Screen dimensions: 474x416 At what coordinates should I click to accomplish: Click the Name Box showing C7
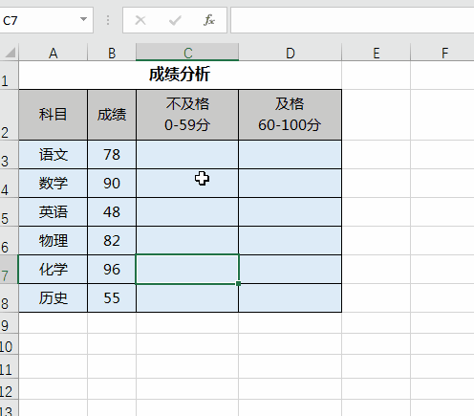(x=46, y=20)
